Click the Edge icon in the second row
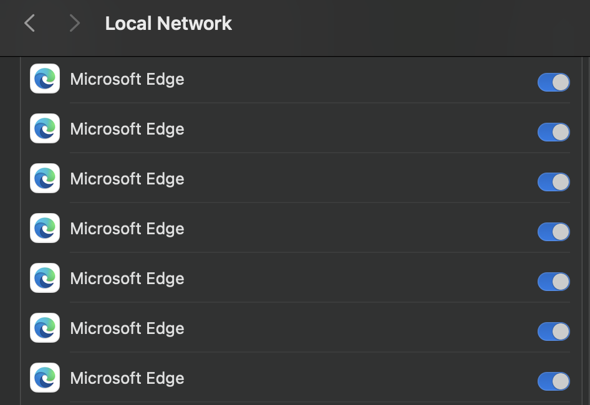 45,129
